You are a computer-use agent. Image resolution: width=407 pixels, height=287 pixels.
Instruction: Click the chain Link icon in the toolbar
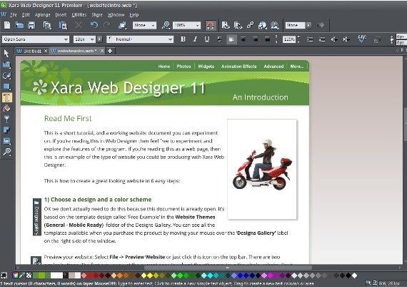(250, 25)
